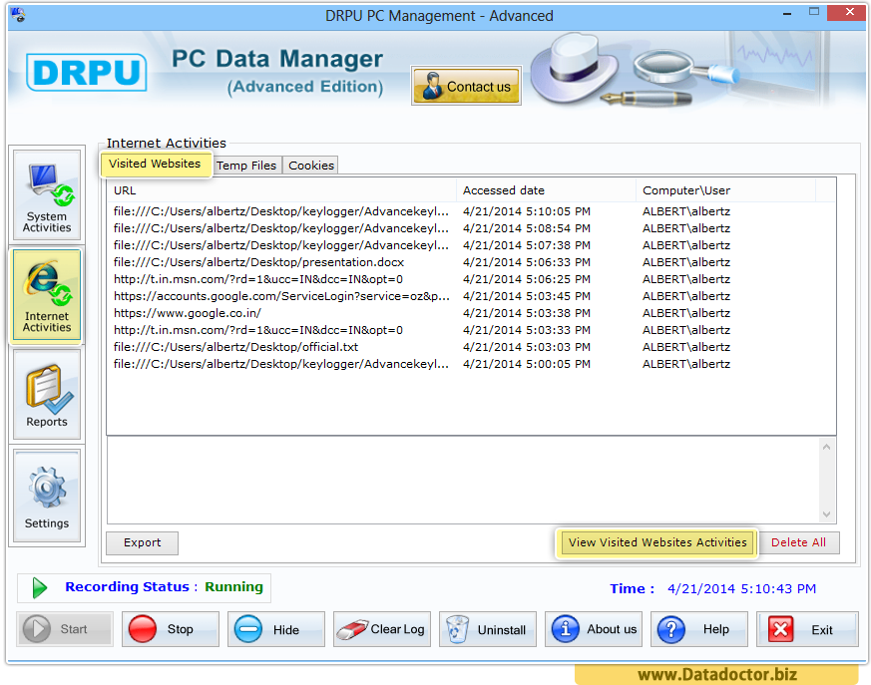Open Help with the question mark button

tap(699, 629)
